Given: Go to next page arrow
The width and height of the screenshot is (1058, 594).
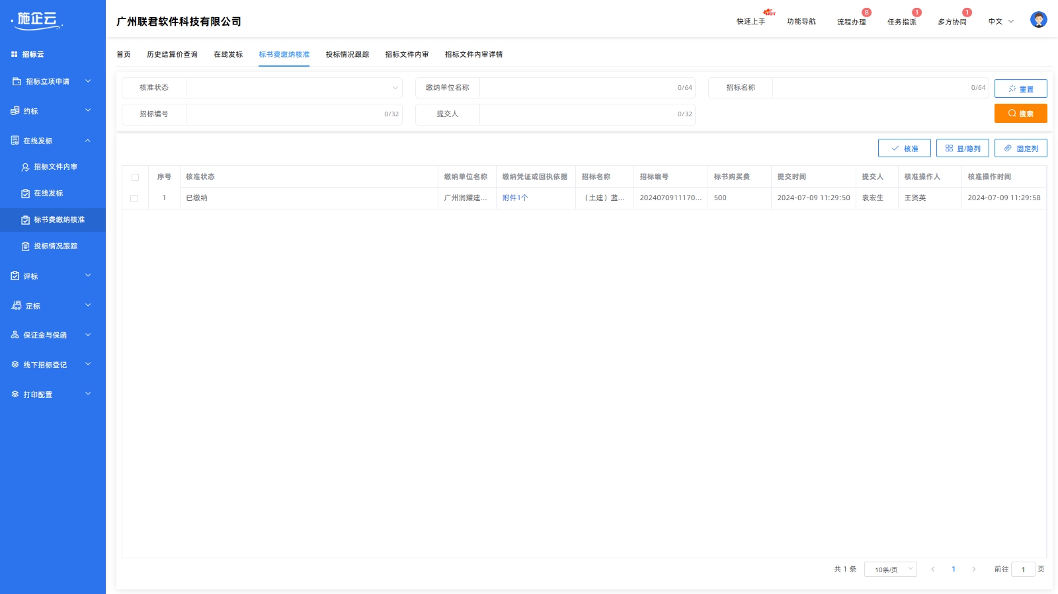Looking at the screenshot, I should click(973, 569).
